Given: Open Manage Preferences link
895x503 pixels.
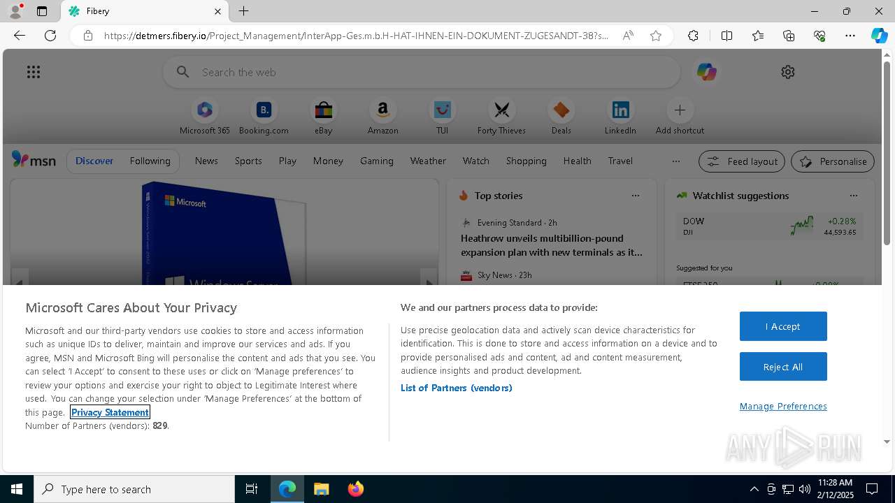Looking at the screenshot, I should pos(783,406).
